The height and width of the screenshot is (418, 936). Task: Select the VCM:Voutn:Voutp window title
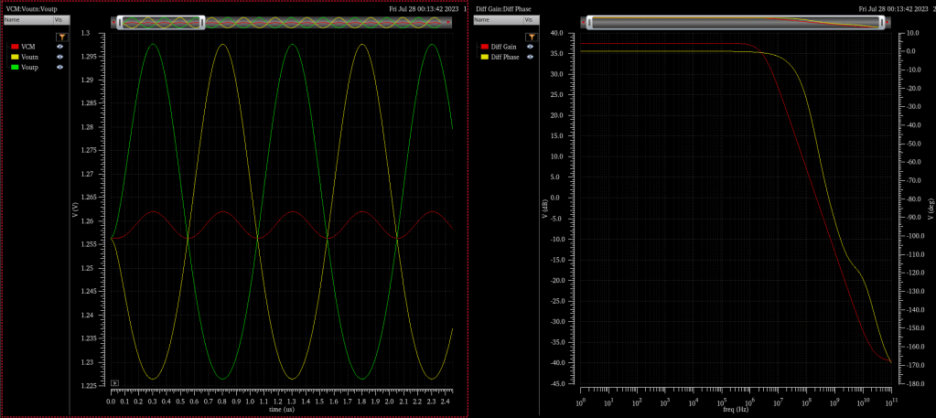[x=32, y=8]
